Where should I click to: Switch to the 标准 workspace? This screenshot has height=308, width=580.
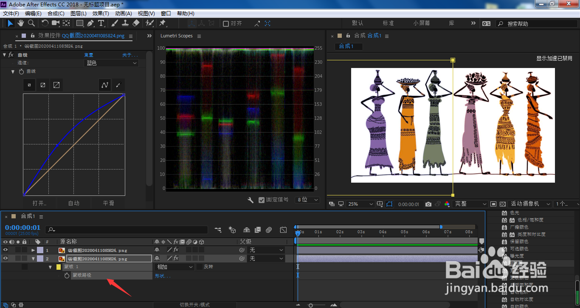[x=389, y=23]
